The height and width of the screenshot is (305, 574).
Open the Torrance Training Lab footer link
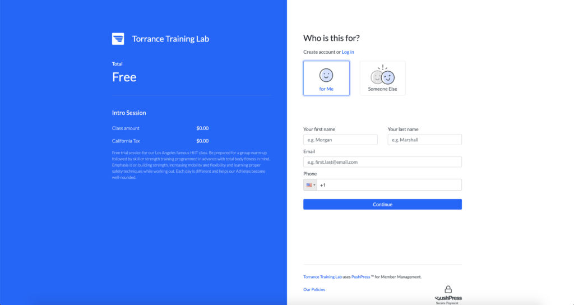[322, 277]
